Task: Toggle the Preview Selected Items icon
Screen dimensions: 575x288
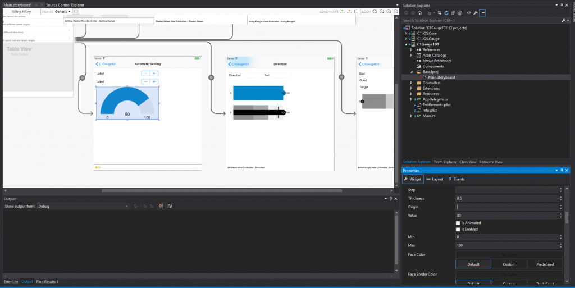Action: [x=482, y=13]
